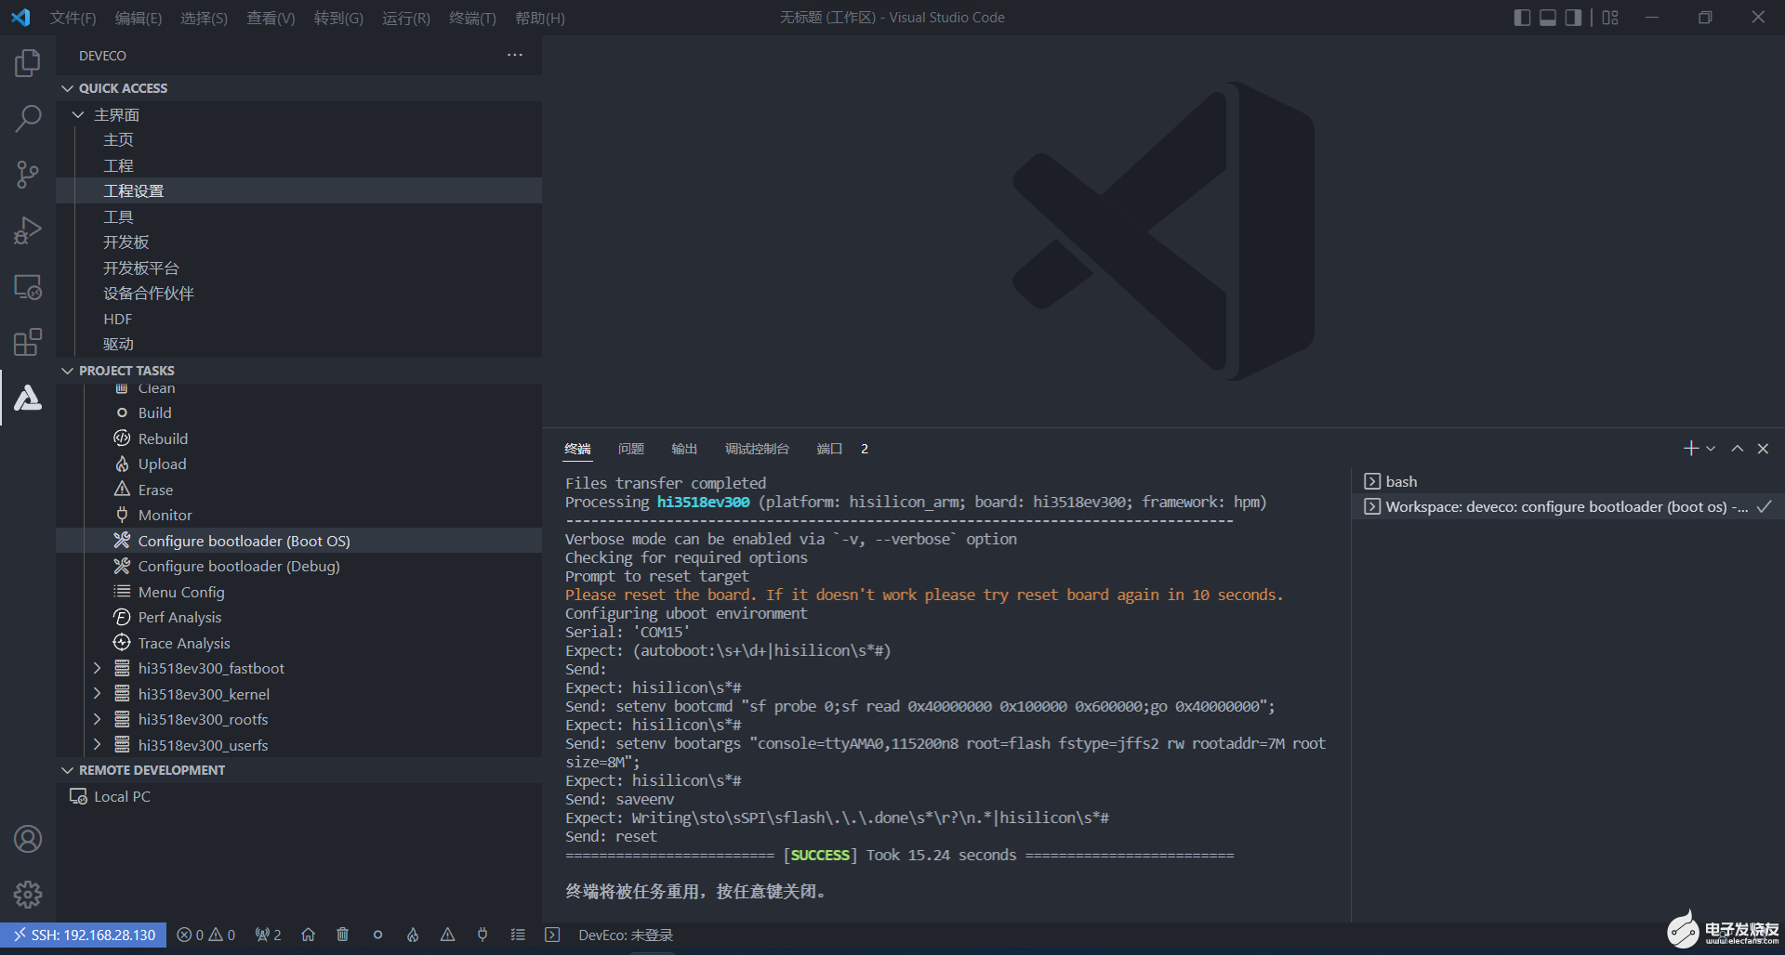Toggle the bottom panel layout icon
The image size is (1785, 955).
coord(1548,18)
